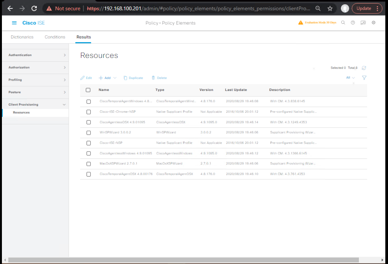Check the CiscoTemporalAgentWindows row checkbox
Screen dimensions: 388x264
pyautogui.click(x=88, y=101)
